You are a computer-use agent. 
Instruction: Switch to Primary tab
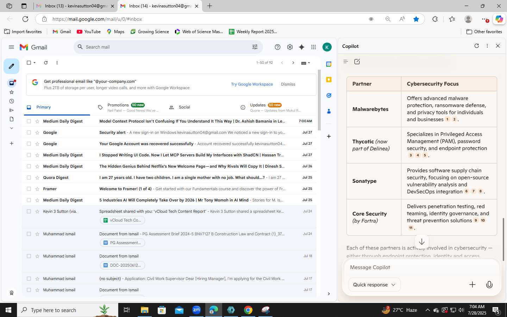click(x=57, y=107)
